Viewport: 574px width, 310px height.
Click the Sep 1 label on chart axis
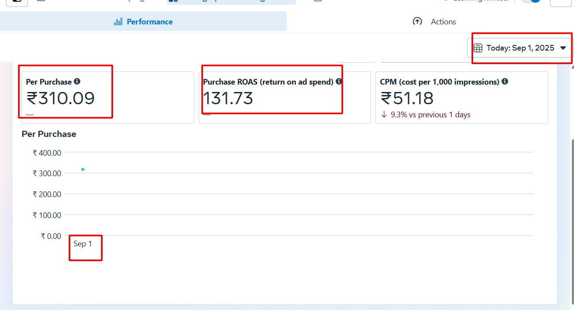82,244
